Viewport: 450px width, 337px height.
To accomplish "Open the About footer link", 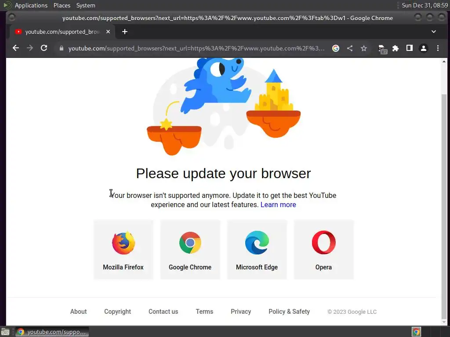I will tap(78, 312).
